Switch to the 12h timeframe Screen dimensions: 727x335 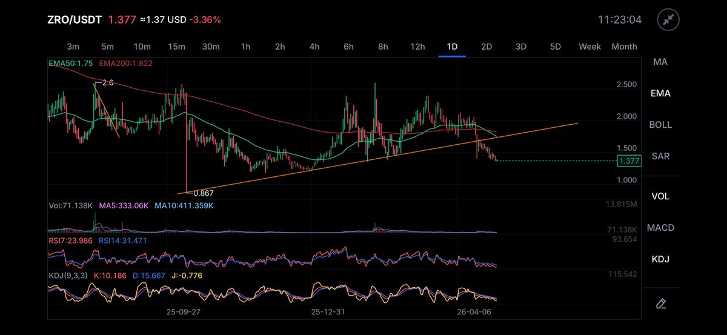[x=417, y=47]
